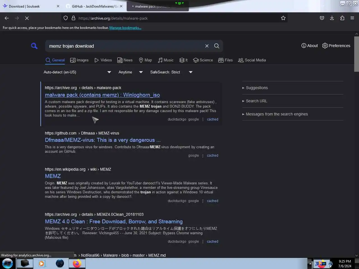This screenshot has height=269, width=359.
Task: Open the MEMZ 4.0 Clean archive result
Action: tap(114, 221)
